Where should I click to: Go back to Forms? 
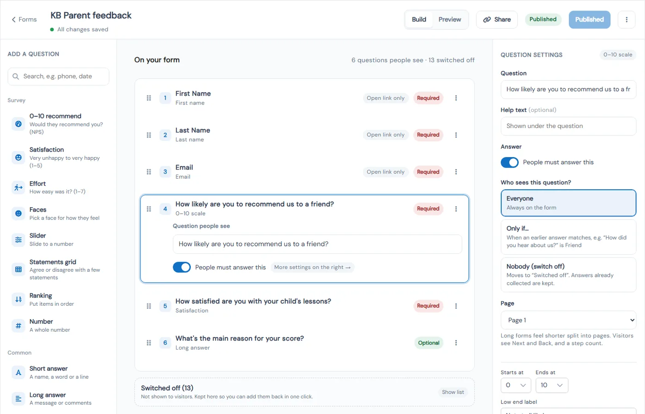pyautogui.click(x=24, y=19)
